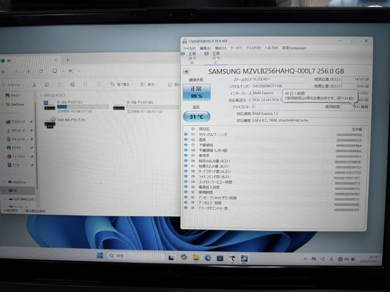Click the back arrow beside SAMSUNG drive name
390x292 pixels.
tap(186, 71)
